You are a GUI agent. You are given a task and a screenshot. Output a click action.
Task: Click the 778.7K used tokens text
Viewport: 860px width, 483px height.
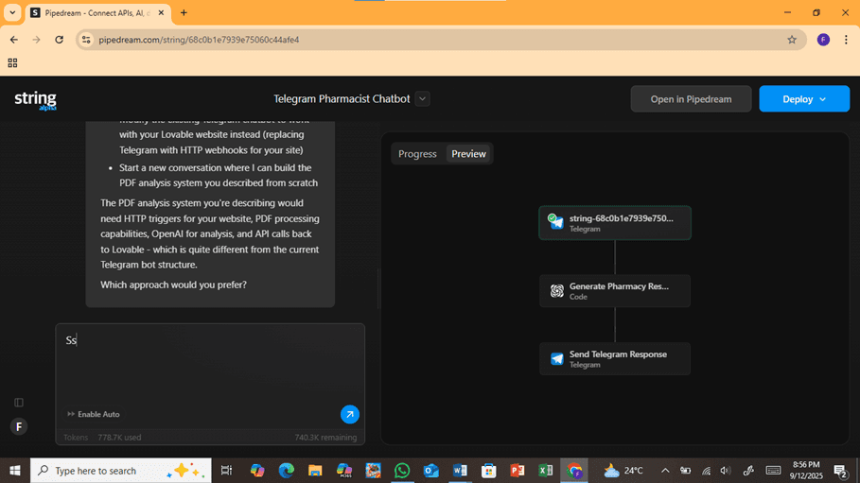click(119, 438)
